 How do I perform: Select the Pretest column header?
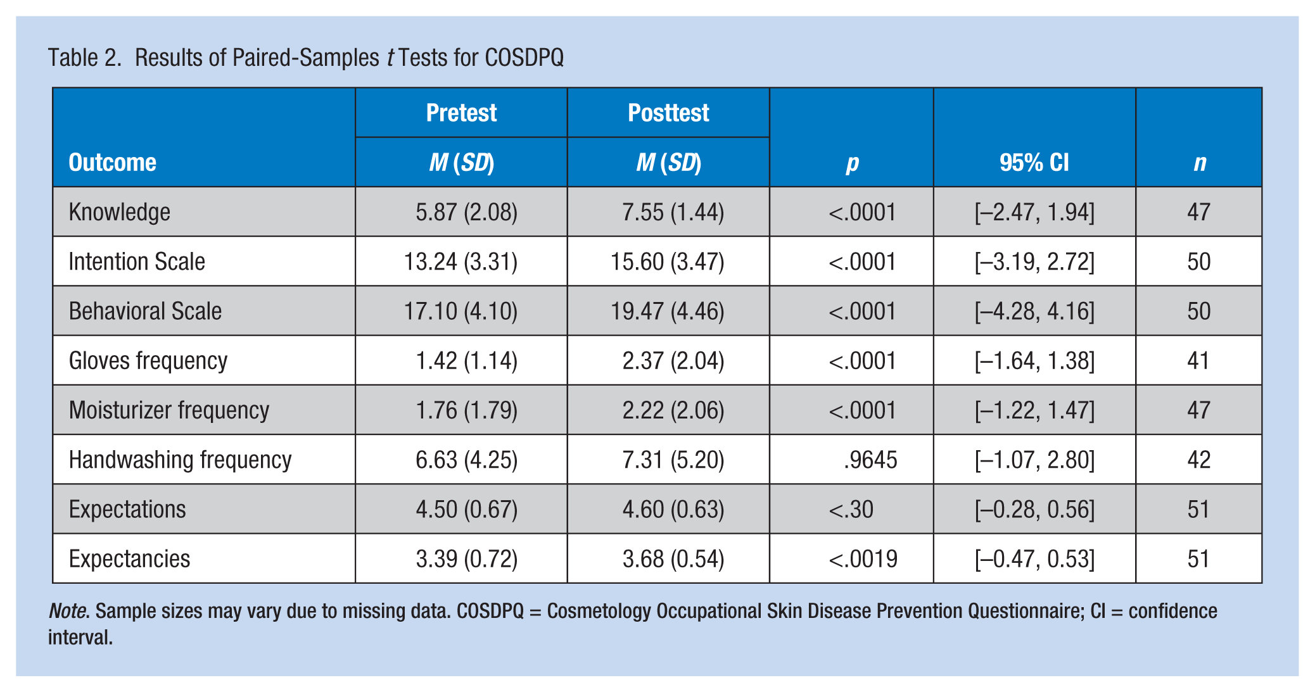coord(461,113)
